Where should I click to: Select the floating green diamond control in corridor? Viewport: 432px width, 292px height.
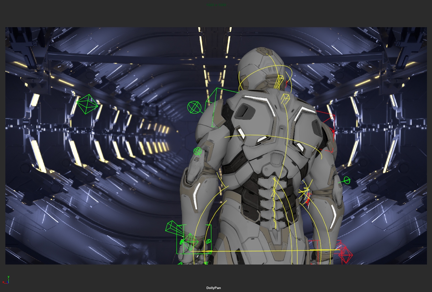tap(87, 104)
